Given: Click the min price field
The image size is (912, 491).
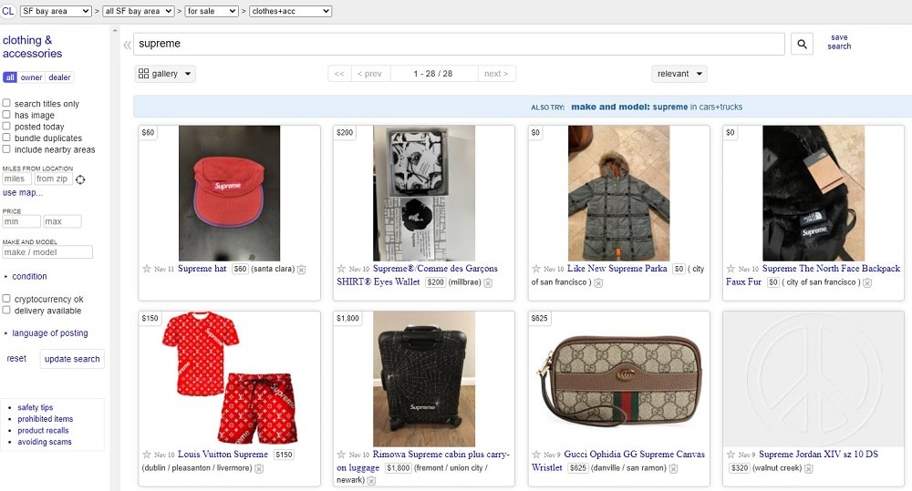Looking at the screenshot, I should point(22,221).
